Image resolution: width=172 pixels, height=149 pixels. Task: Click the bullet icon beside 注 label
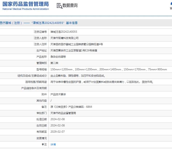pyautogui.click(x=43, y=144)
